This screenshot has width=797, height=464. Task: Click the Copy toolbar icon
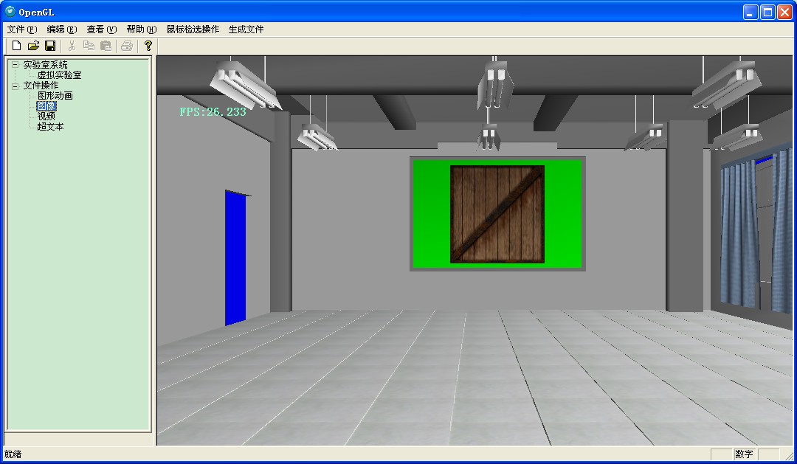(89, 45)
